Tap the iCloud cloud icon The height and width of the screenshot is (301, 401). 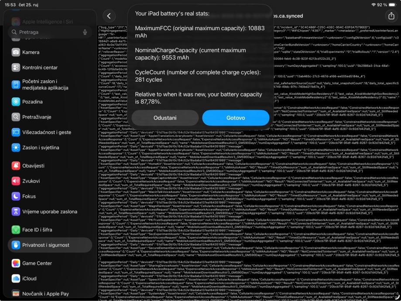pos(16,278)
